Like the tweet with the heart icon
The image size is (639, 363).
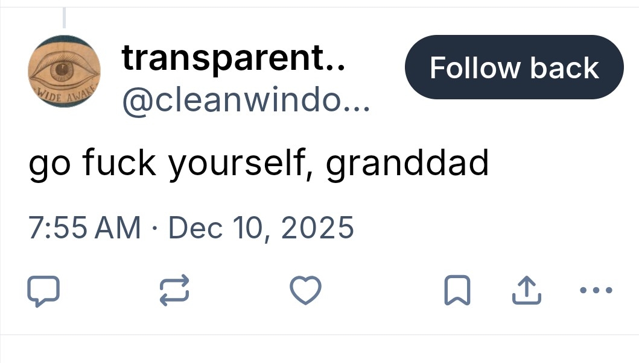click(305, 291)
